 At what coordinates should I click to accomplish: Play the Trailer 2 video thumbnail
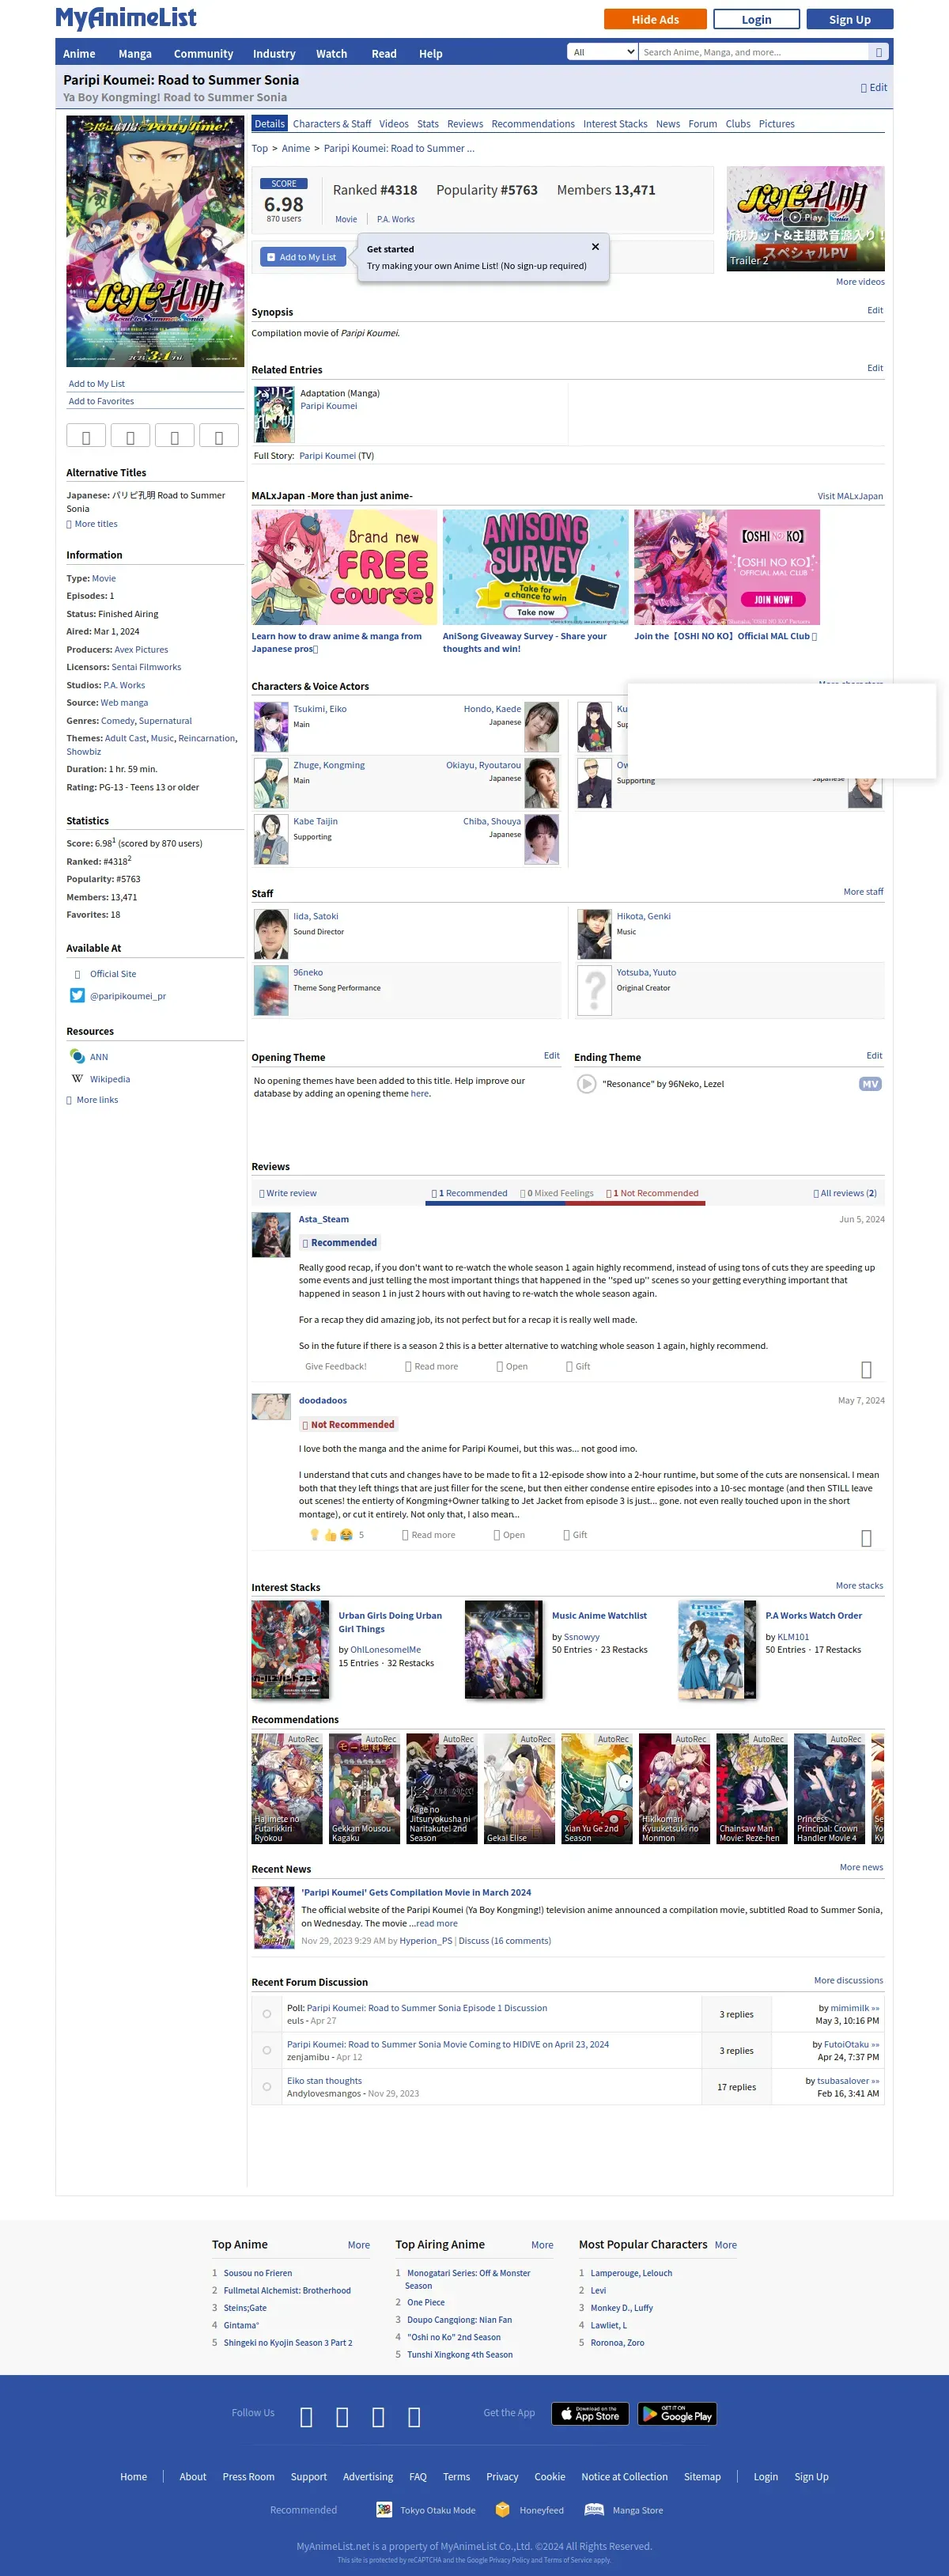[x=805, y=218]
